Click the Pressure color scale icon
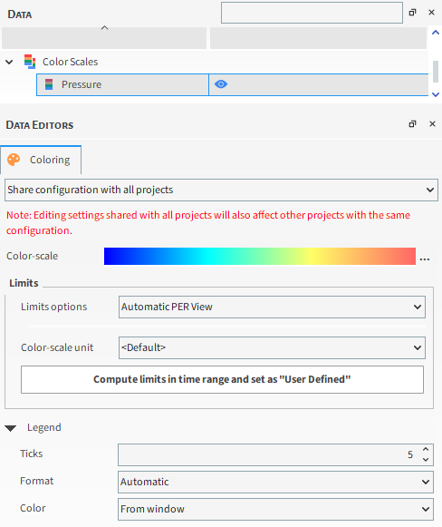The width and height of the screenshot is (442, 527). 49,84
